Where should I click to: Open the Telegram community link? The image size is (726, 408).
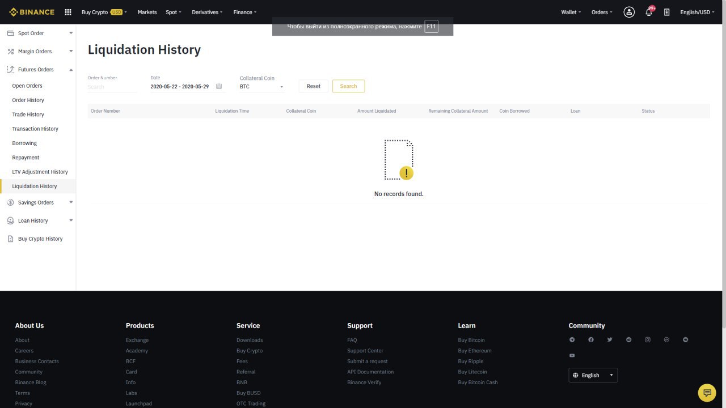pos(572,339)
